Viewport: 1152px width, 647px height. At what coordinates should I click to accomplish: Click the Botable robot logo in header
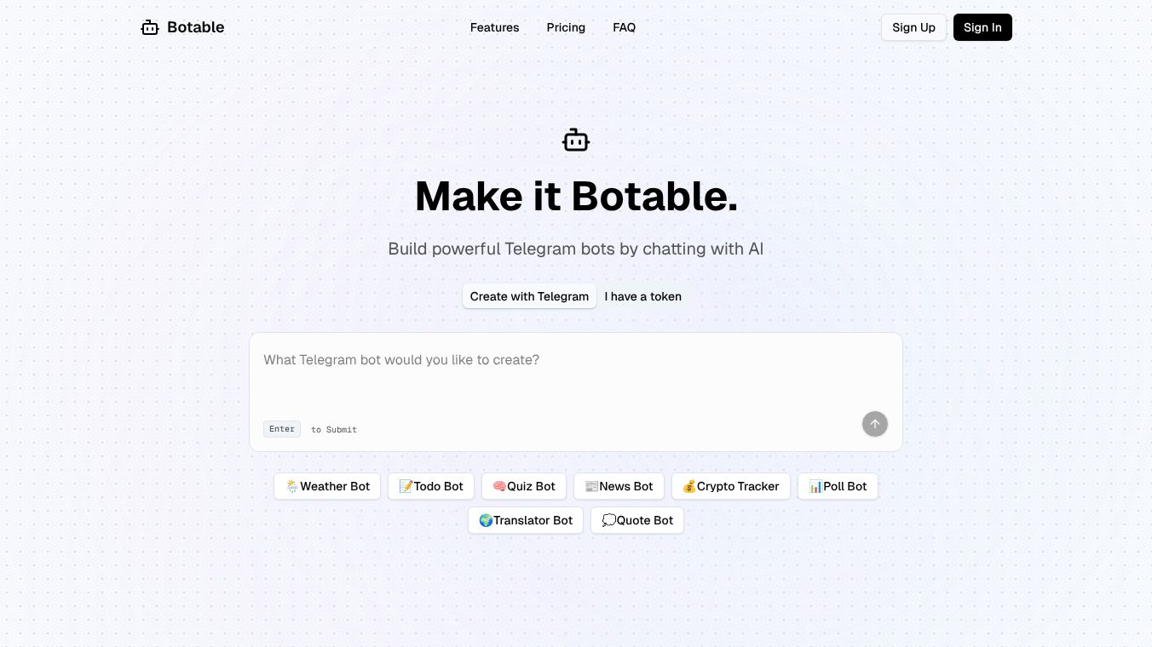tap(150, 27)
